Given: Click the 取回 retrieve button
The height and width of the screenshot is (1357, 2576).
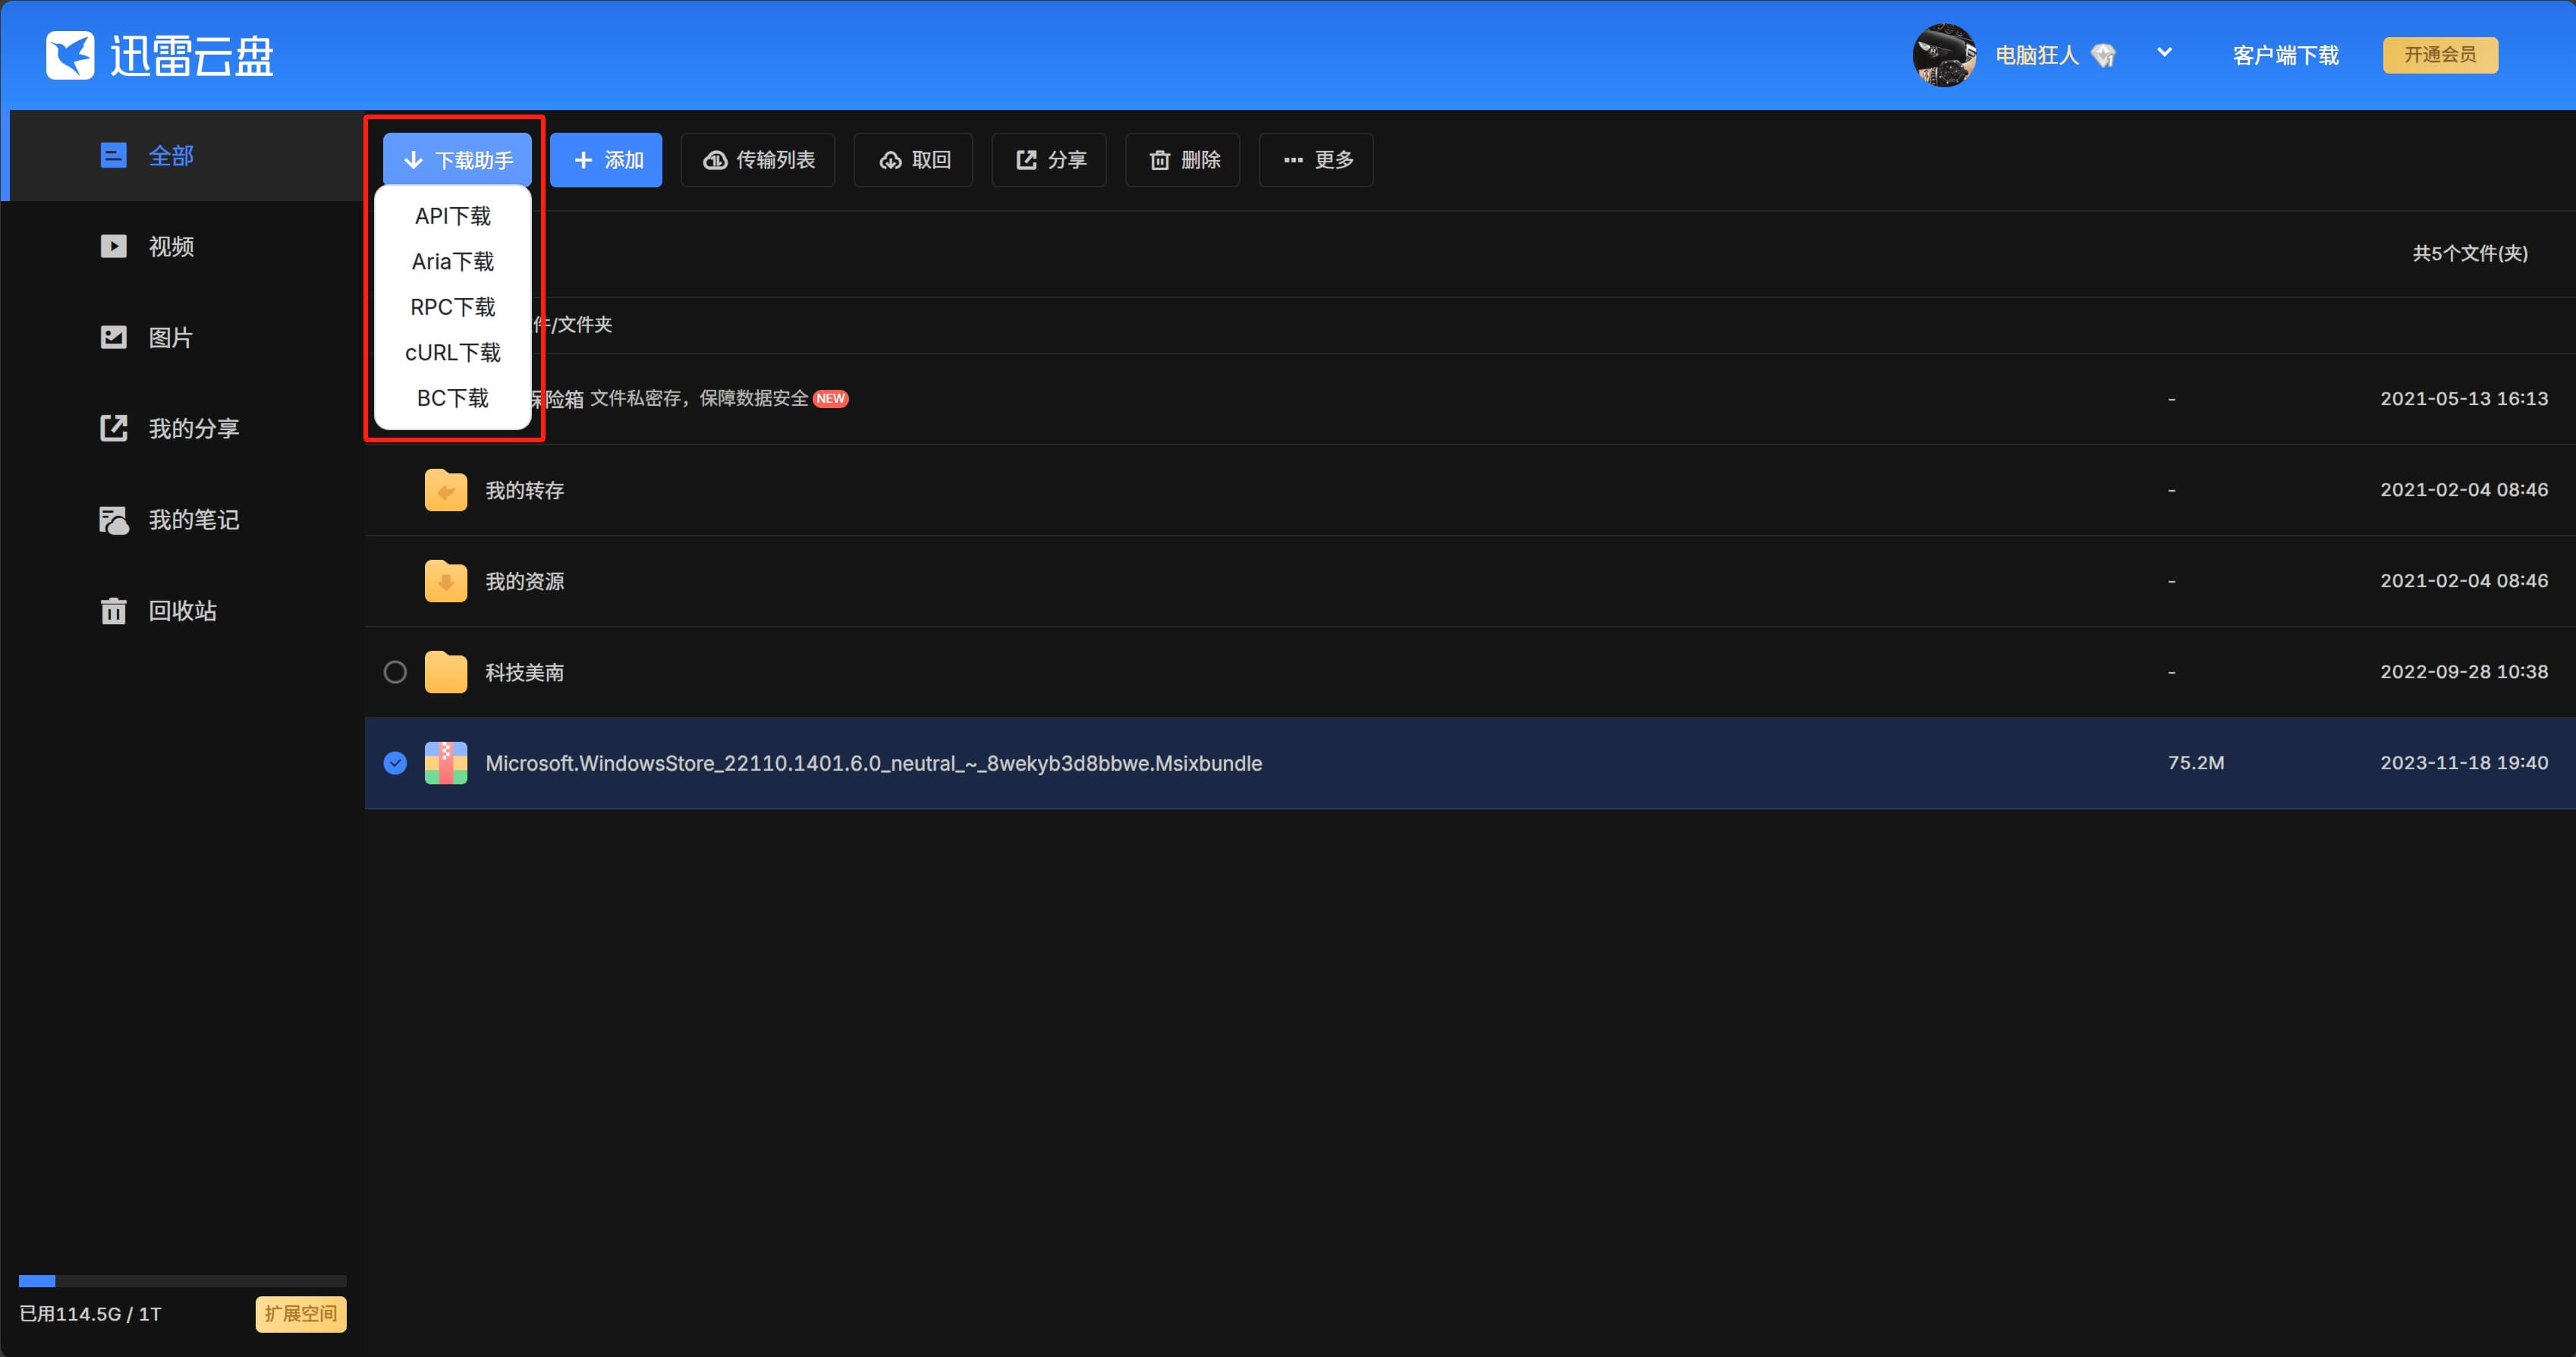Looking at the screenshot, I should [x=913, y=160].
